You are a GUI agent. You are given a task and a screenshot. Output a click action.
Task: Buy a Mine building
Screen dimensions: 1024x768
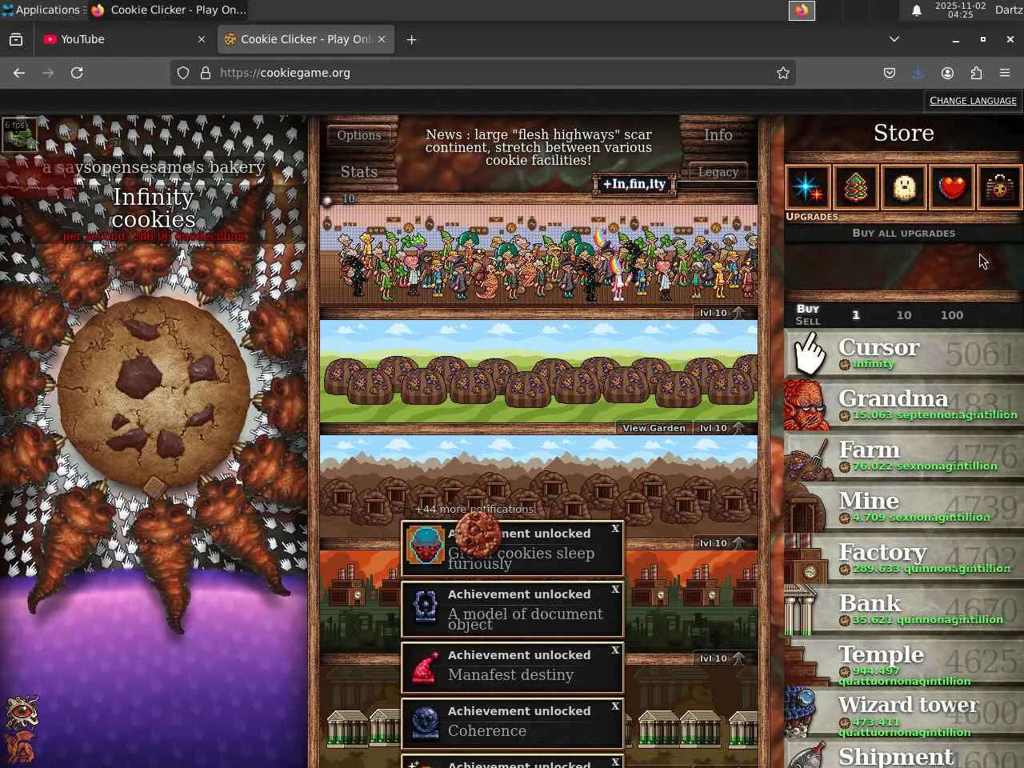(904, 506)
